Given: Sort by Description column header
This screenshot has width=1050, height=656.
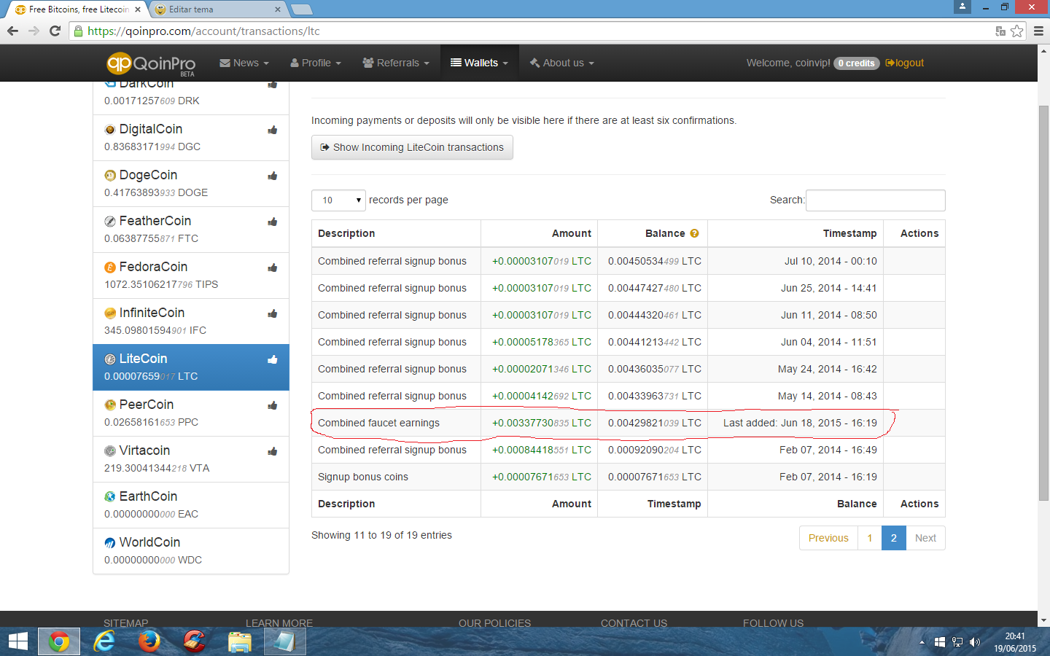Looking at the screenshot, I should coord(396,233).
